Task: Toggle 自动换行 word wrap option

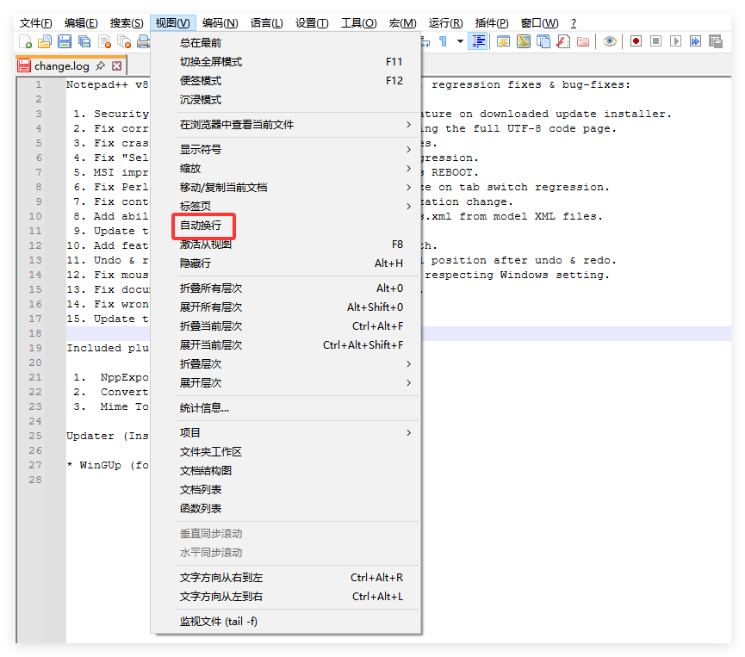Action: pos(286,226)
